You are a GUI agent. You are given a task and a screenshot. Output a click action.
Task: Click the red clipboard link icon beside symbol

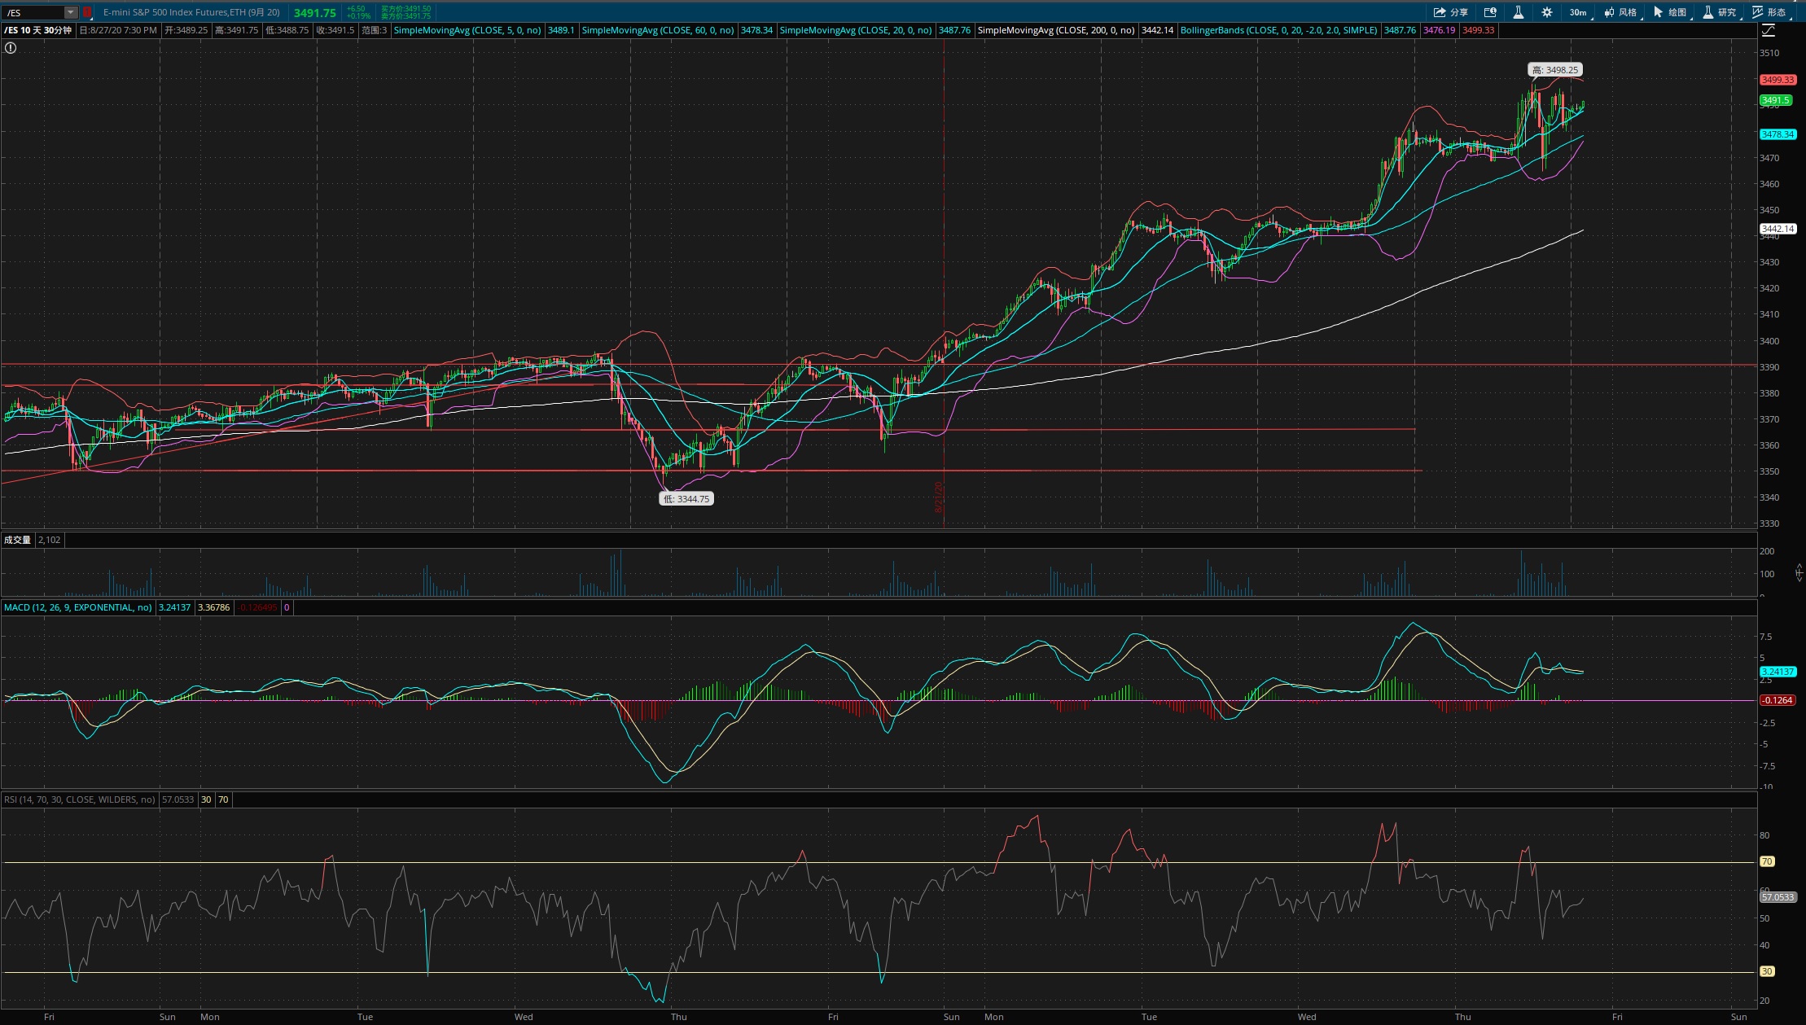87,12
